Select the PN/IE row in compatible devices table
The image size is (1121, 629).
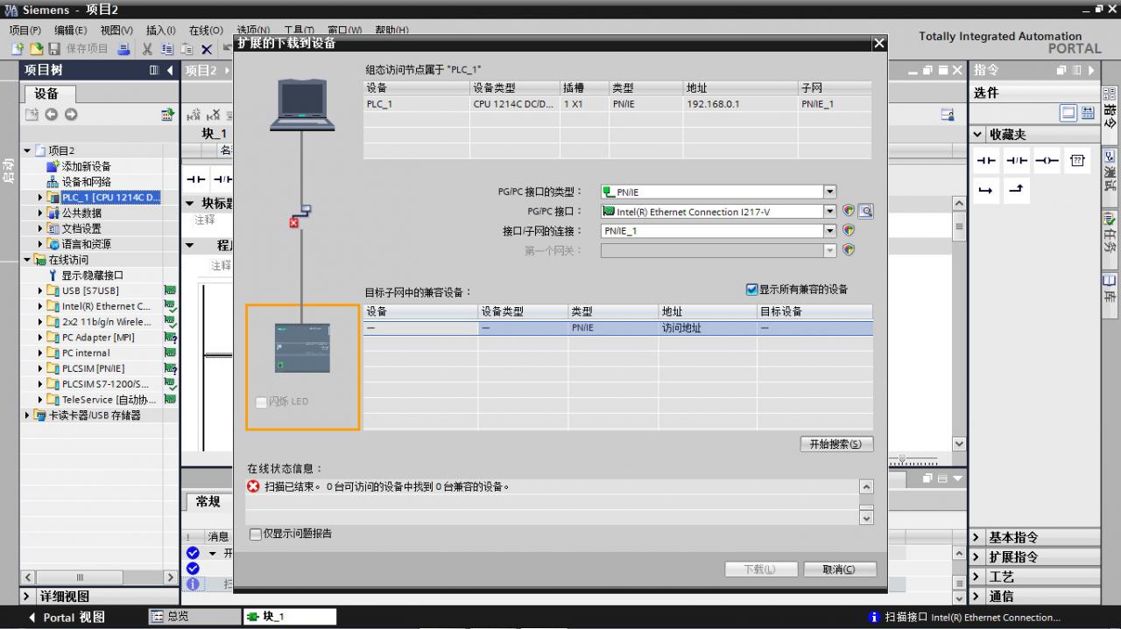[x=617, y=328]
